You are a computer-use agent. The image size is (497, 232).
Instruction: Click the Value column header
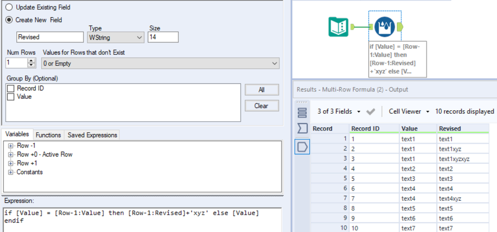point(418,129)
